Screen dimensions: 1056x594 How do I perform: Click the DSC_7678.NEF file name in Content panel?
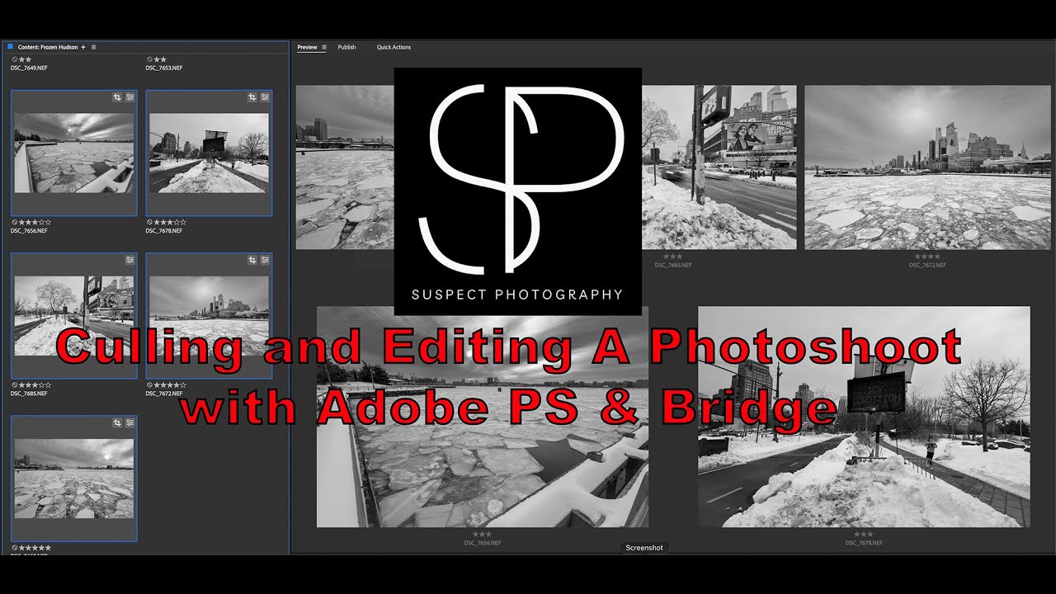pos(164,231)
